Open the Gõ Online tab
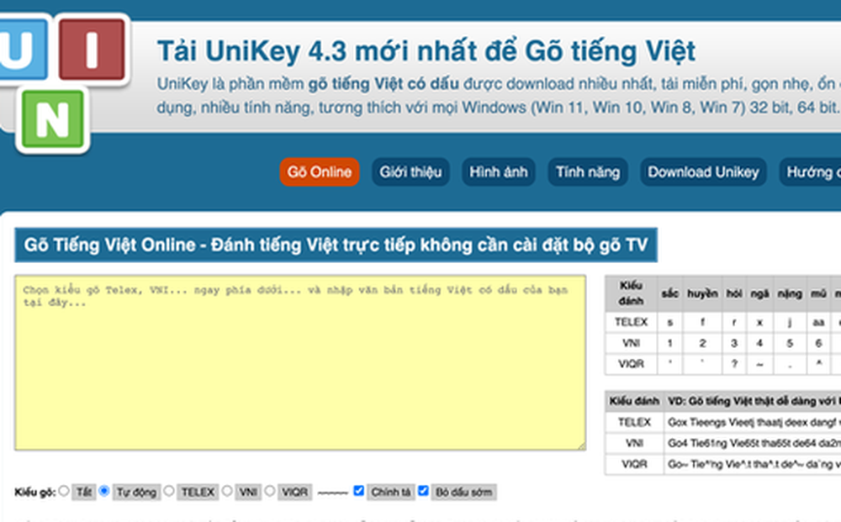The height and width of the screenshot is (522, 841). click(x=319, y=172)
